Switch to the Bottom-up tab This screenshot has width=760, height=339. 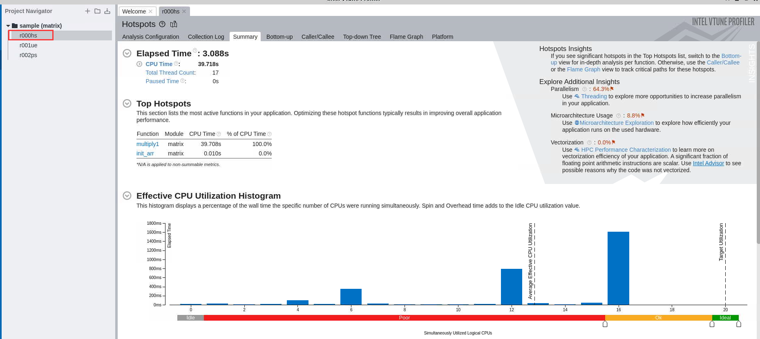point(279,37)
